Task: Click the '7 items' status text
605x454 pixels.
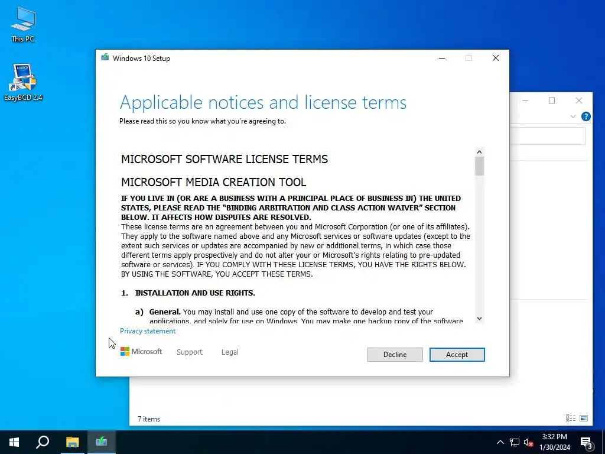Action: (149, 419)
